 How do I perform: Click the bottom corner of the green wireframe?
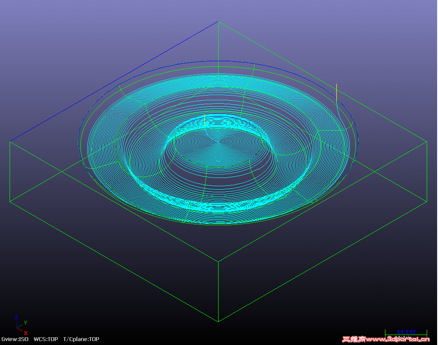[218, 321]
